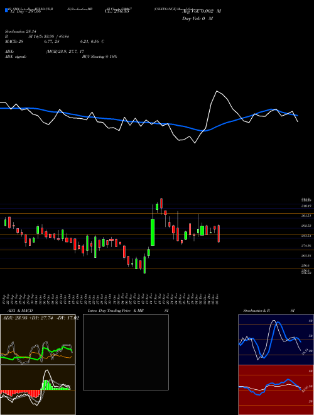Image resolution: width=314 pixels, height=415 pixels.
Task: Click the 'ADX: 23.95 +DY: 27.74 -DY: 17.02' header
Action: 41,318
